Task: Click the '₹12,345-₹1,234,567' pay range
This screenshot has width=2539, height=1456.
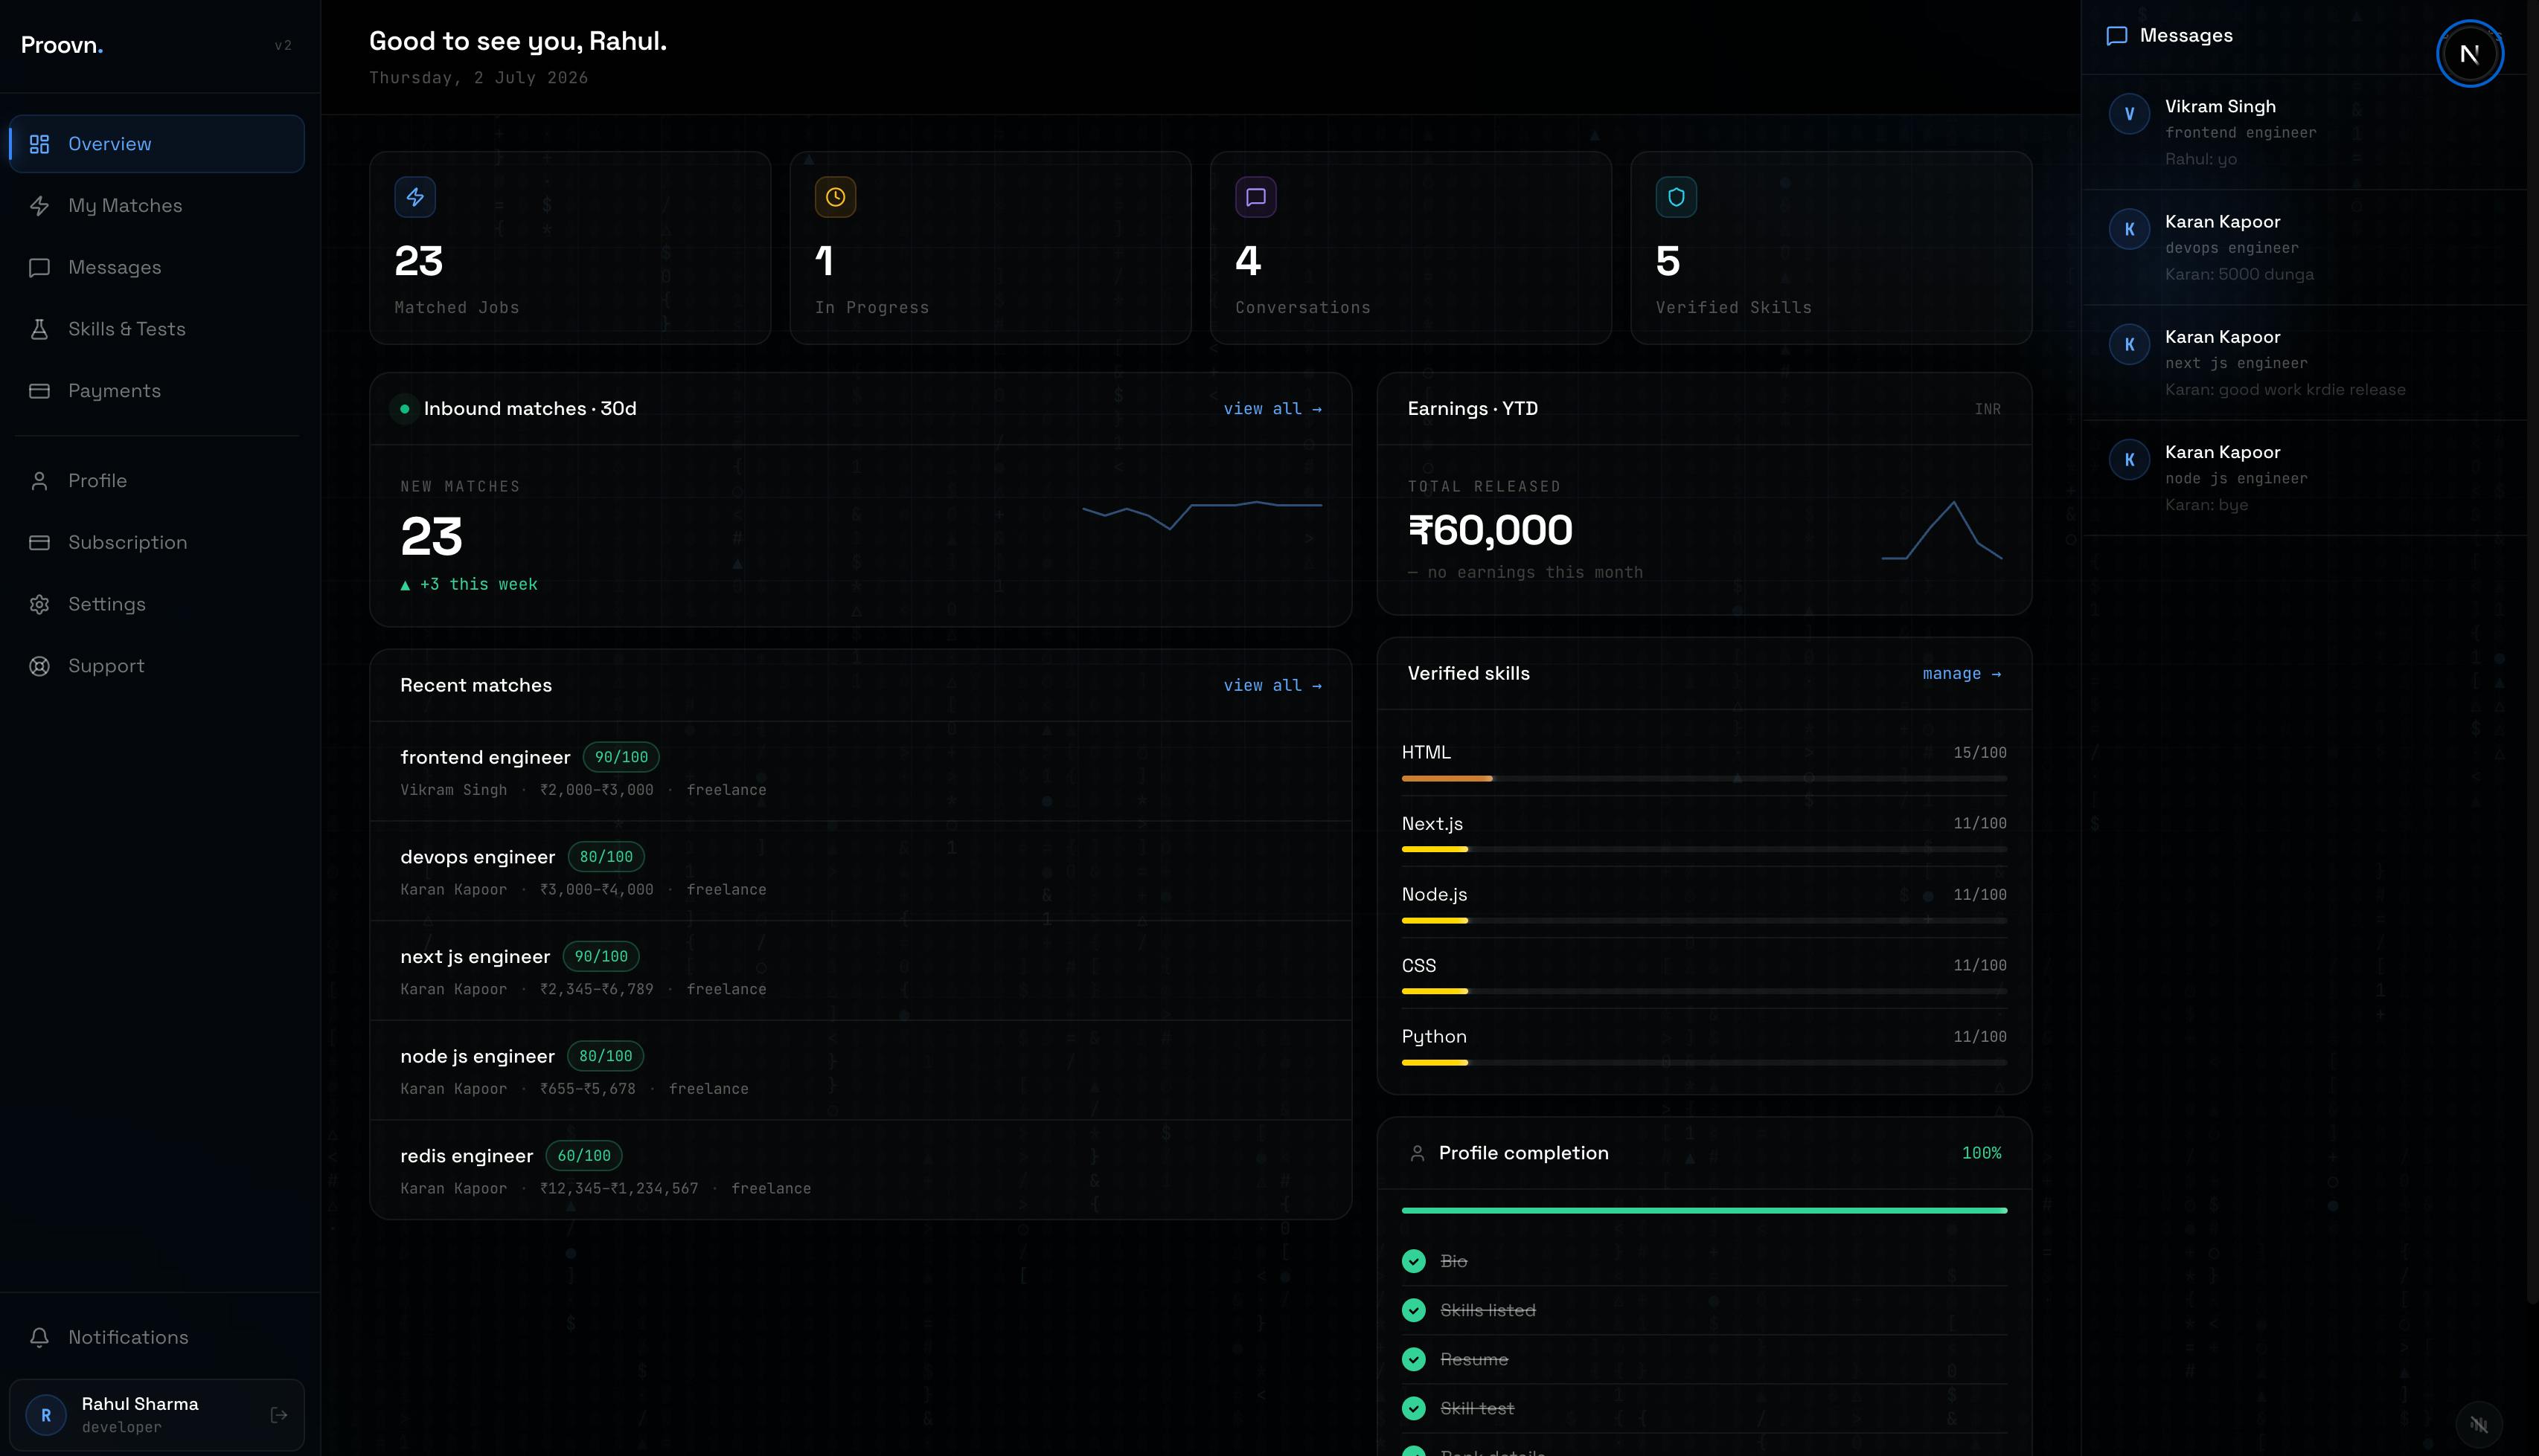Action: tap(619, 1189)
